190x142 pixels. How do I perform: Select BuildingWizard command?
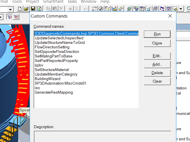[x=86, y=79]
